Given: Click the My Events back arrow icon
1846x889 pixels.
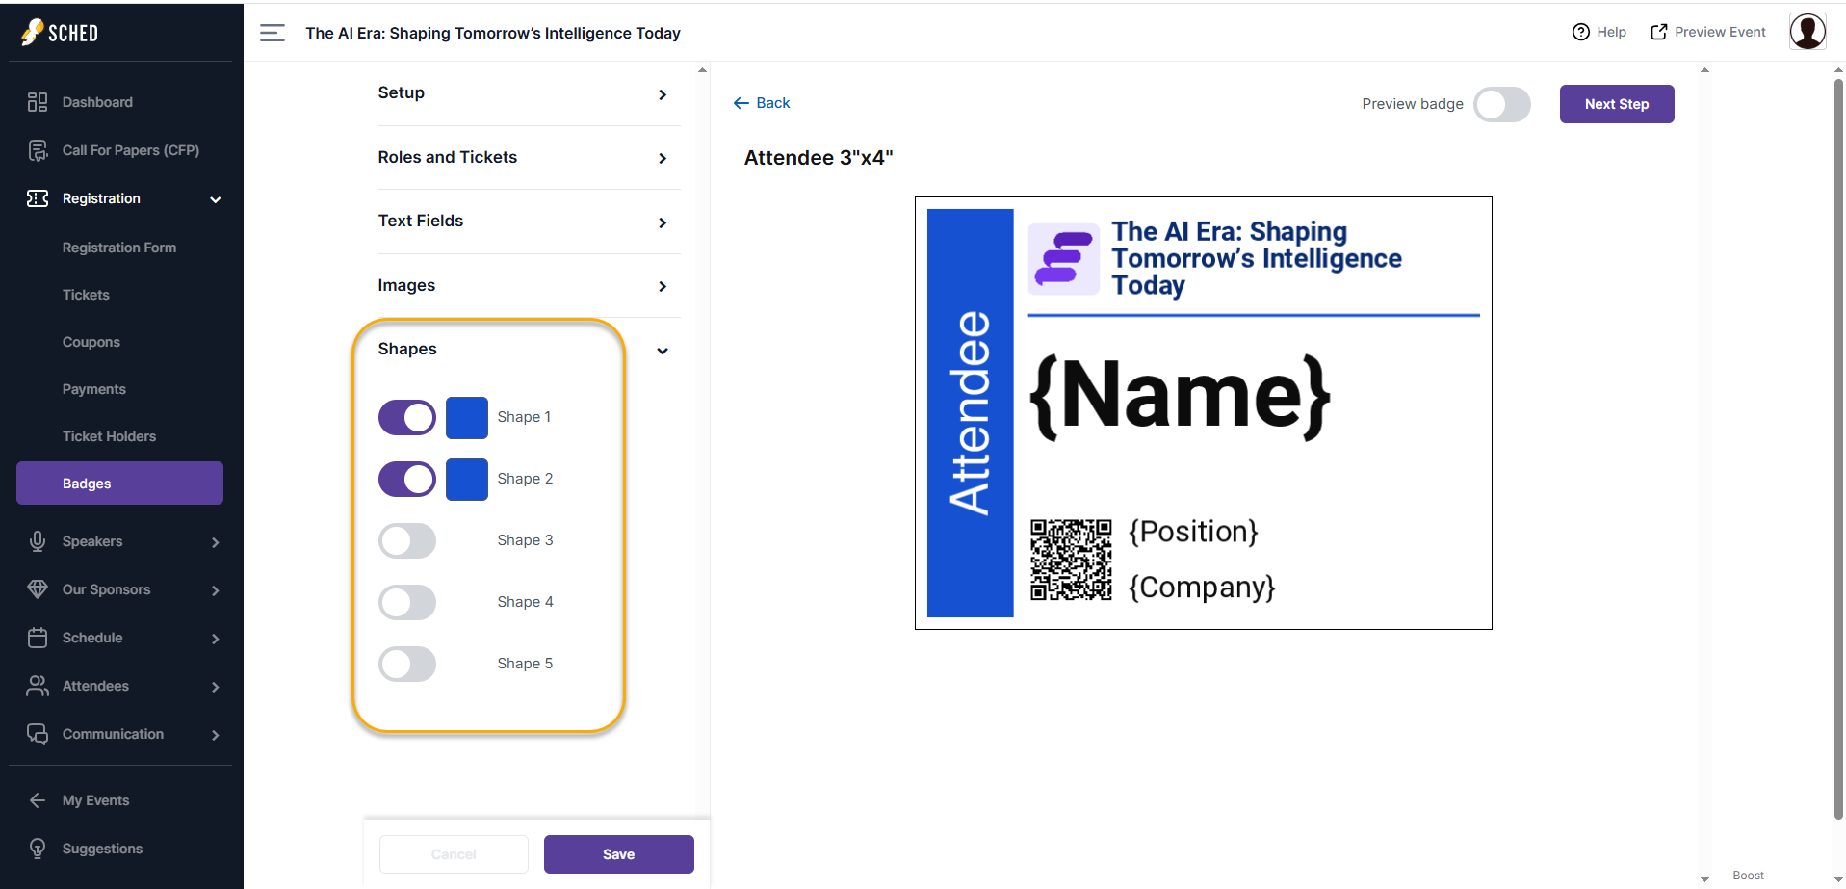Looking at the screenshot, I should point(38,800).
